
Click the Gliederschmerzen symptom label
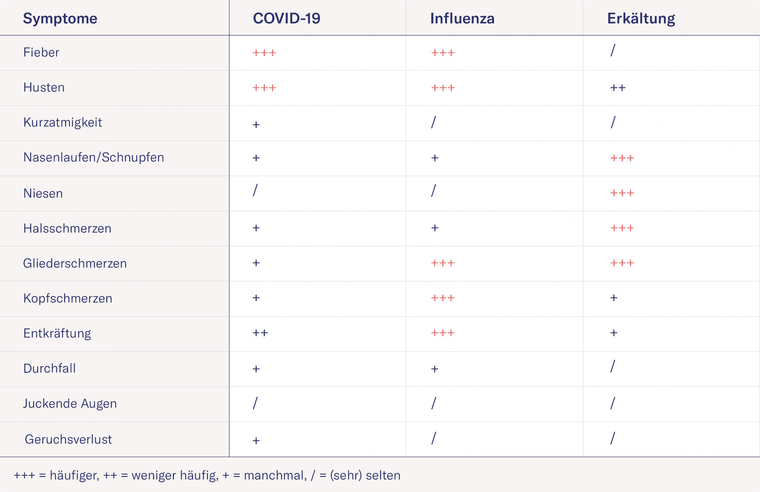(75, 263)
